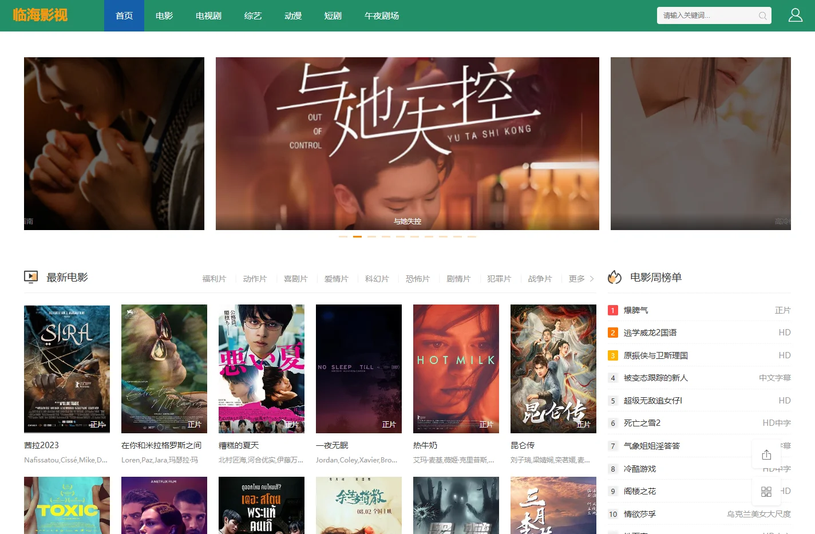Click cast text Nafissatou,Cissé,Mike,D...
The width and height of the screenshot is (815, 534).
coord(66,460)
